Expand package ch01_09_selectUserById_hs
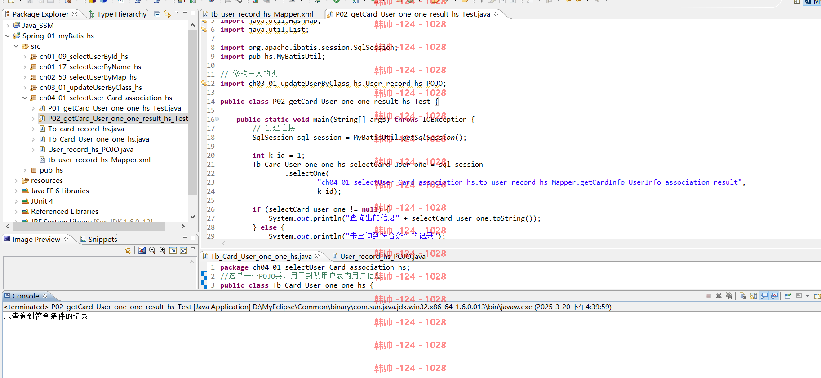Viewport: 821px width, 378px height. [25, 57]
